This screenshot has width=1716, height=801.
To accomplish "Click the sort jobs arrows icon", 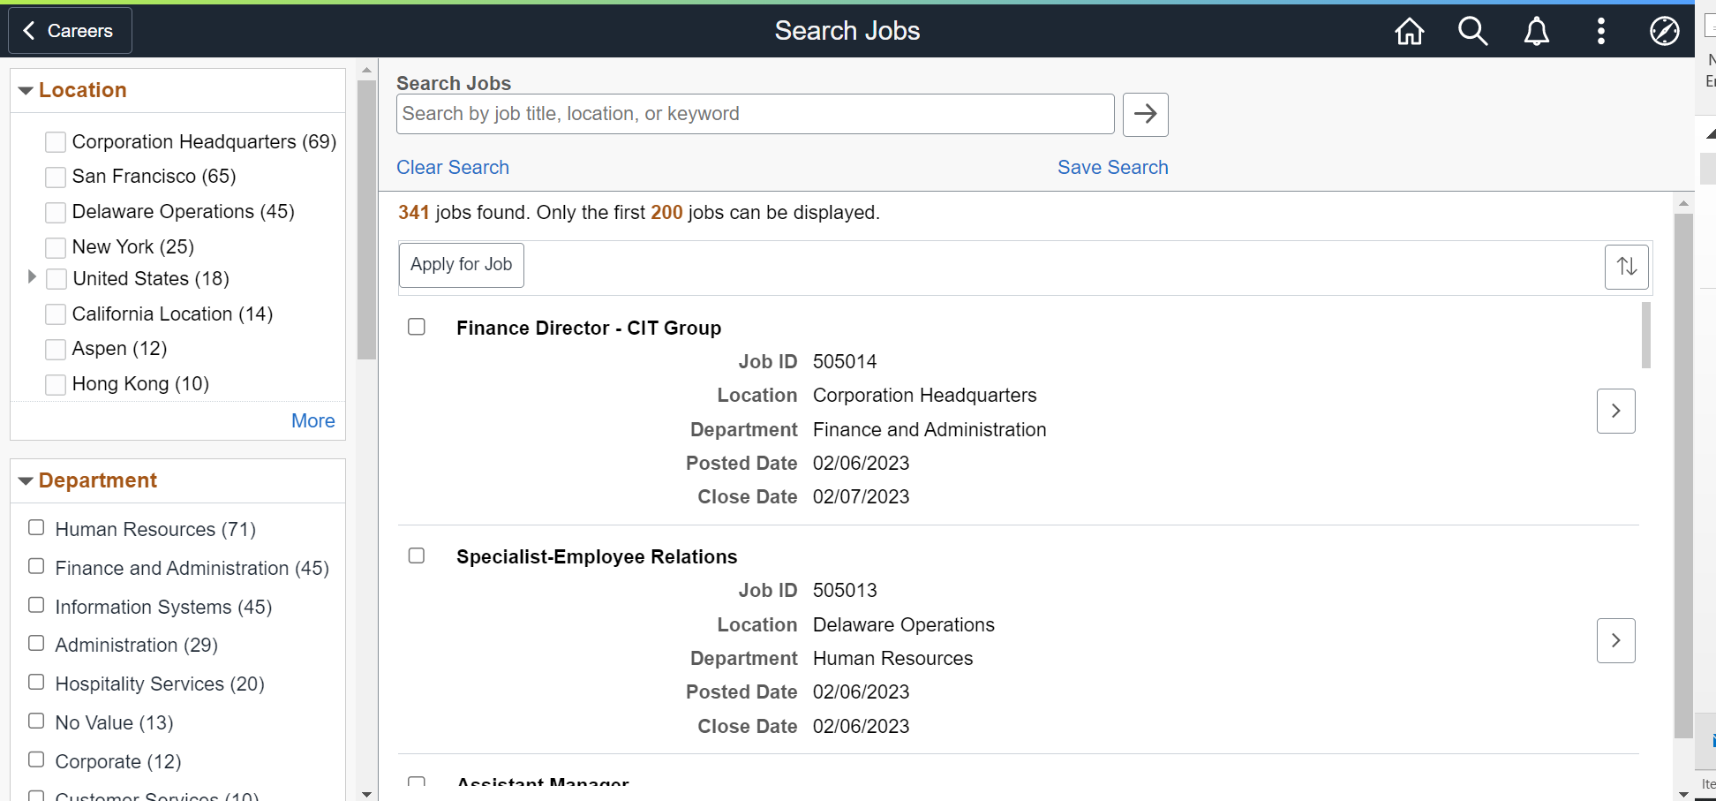I will [1626, 267].
